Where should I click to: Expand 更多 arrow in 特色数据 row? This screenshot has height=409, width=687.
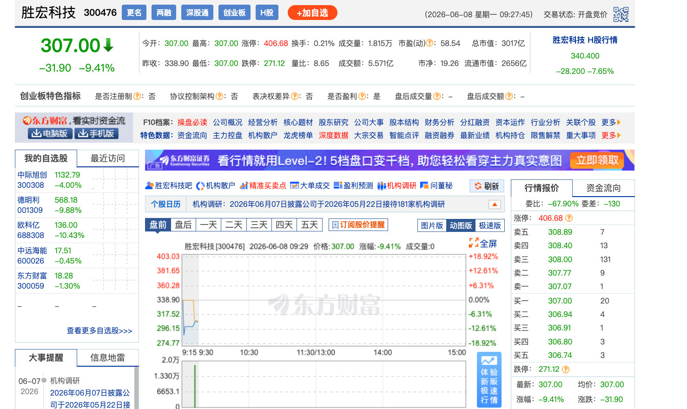611,135
